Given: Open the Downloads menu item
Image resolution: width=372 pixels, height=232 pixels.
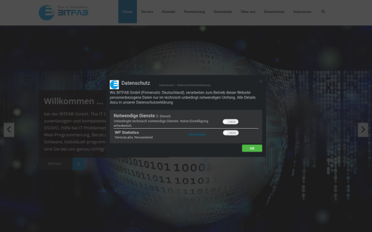Looking at the screenshot, I should (x=223, y=12).
